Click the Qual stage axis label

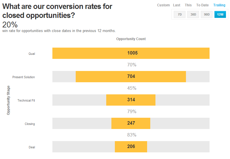click(32, 54)
